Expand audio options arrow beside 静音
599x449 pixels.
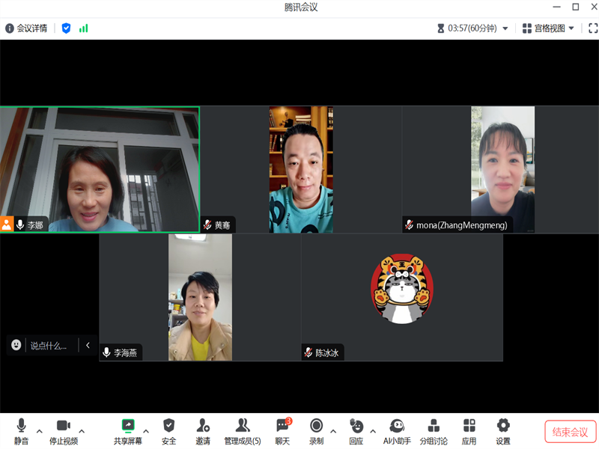[x=40, y=431]
